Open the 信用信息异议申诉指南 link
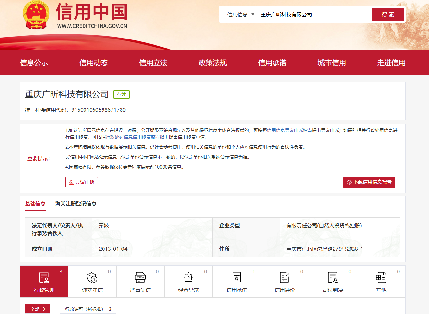429x314 pixels. click(290, 130)
